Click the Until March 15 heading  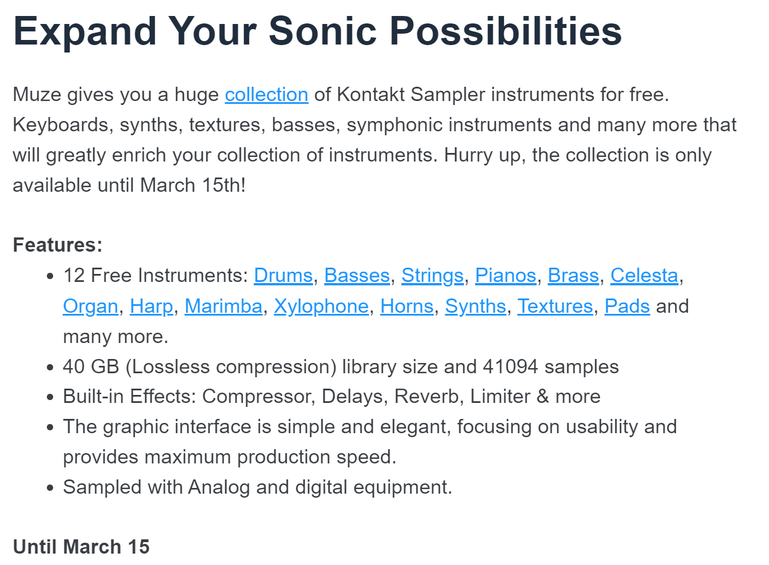(81, 547)
